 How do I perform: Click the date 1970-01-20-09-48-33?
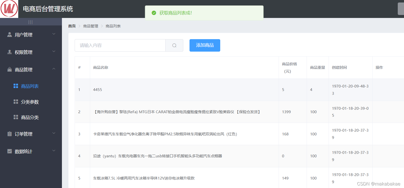coord(350,90)
